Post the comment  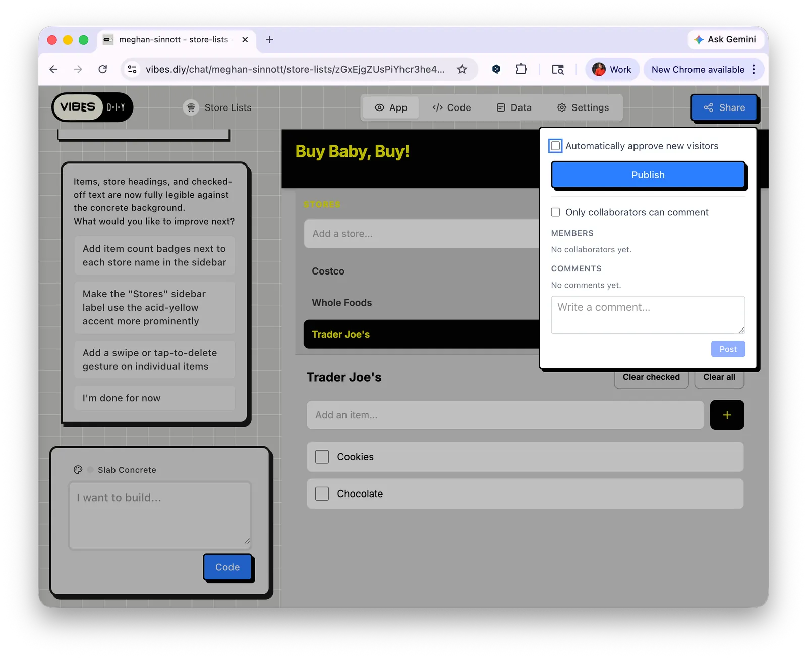pos(728,349)
